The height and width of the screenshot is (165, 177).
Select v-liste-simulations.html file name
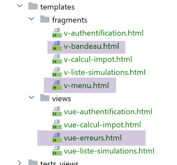point(105,72)
